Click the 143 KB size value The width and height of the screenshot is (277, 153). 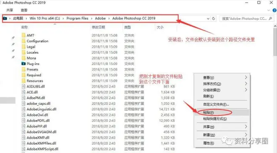tap(169, 149)
